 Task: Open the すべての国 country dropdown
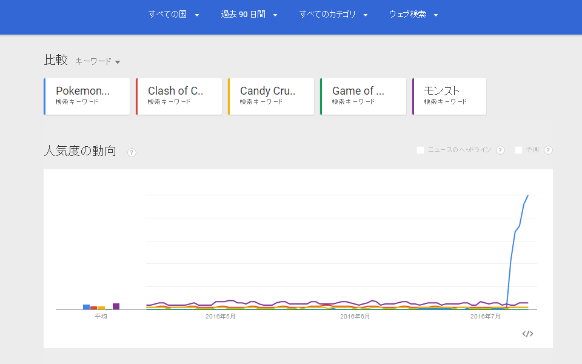click(x=174, y=15)
